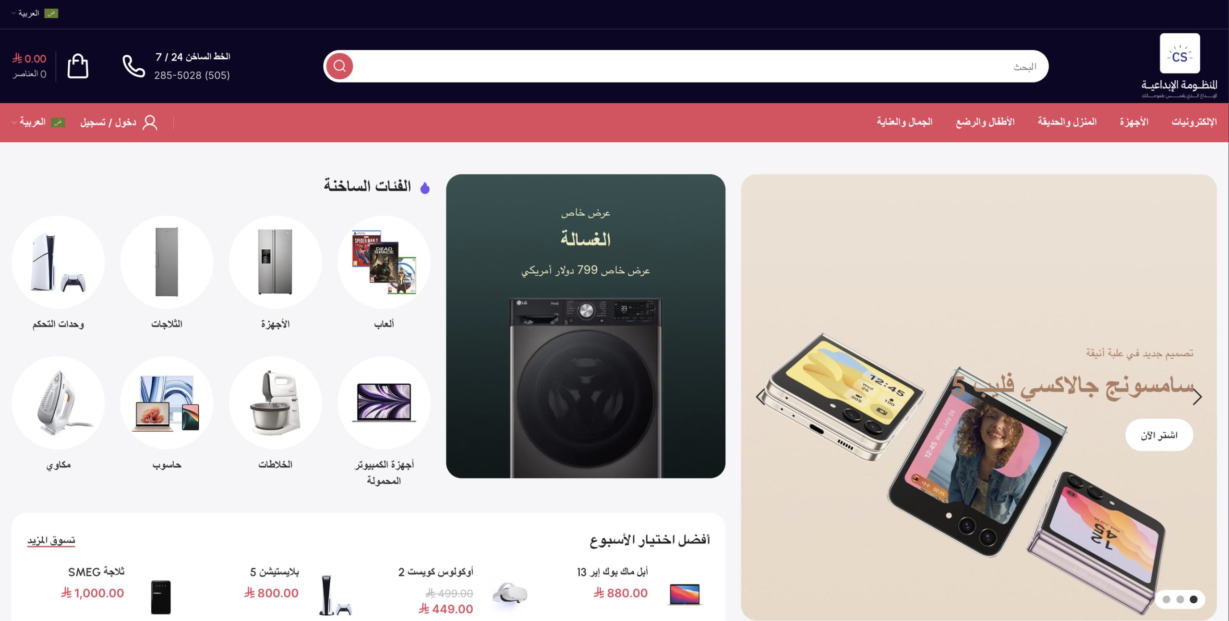Image resolution: width=1229 pixels, height=621 pixels.
Task: Select the dark active carousel dot
Action: coord(1194,599)
